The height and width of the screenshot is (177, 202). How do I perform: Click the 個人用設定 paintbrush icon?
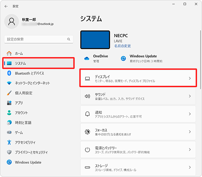pyautogui.click(x=9, y=93)
